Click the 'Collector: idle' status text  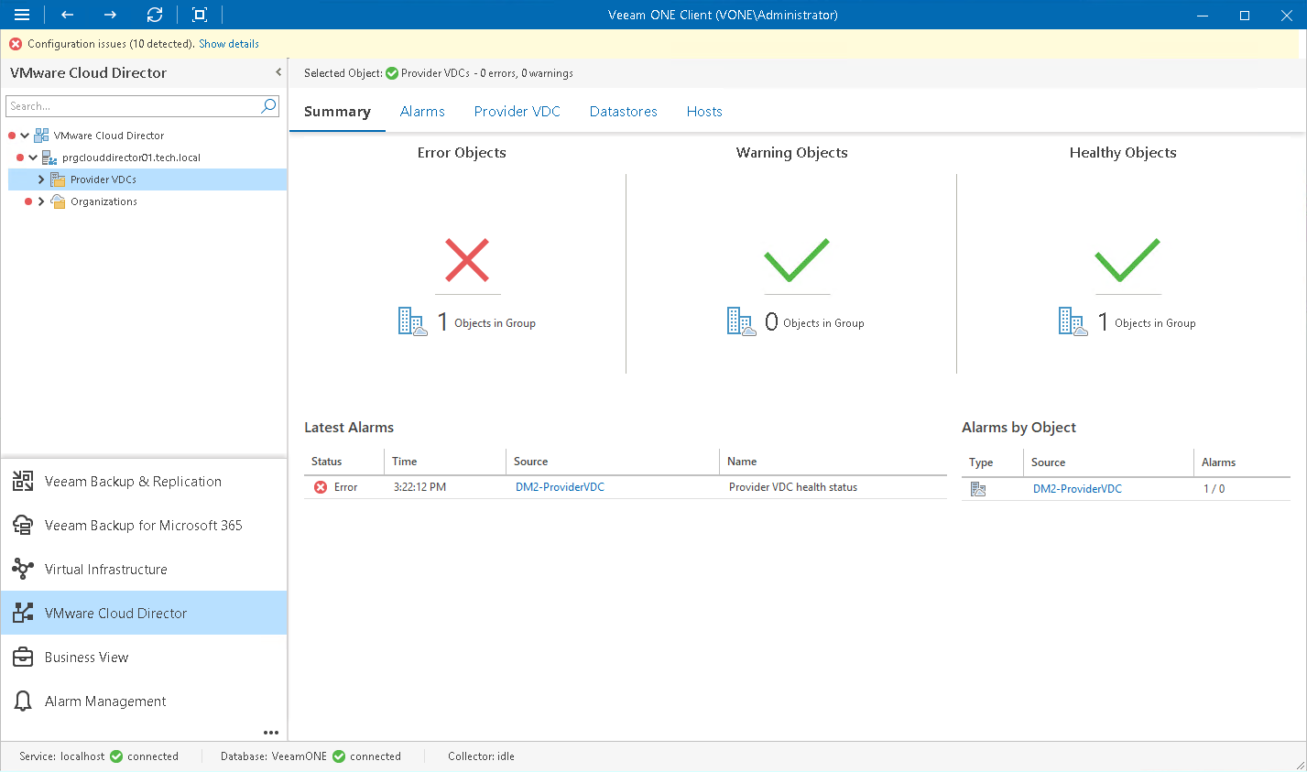pyautogui.click(x=481, y=756)
